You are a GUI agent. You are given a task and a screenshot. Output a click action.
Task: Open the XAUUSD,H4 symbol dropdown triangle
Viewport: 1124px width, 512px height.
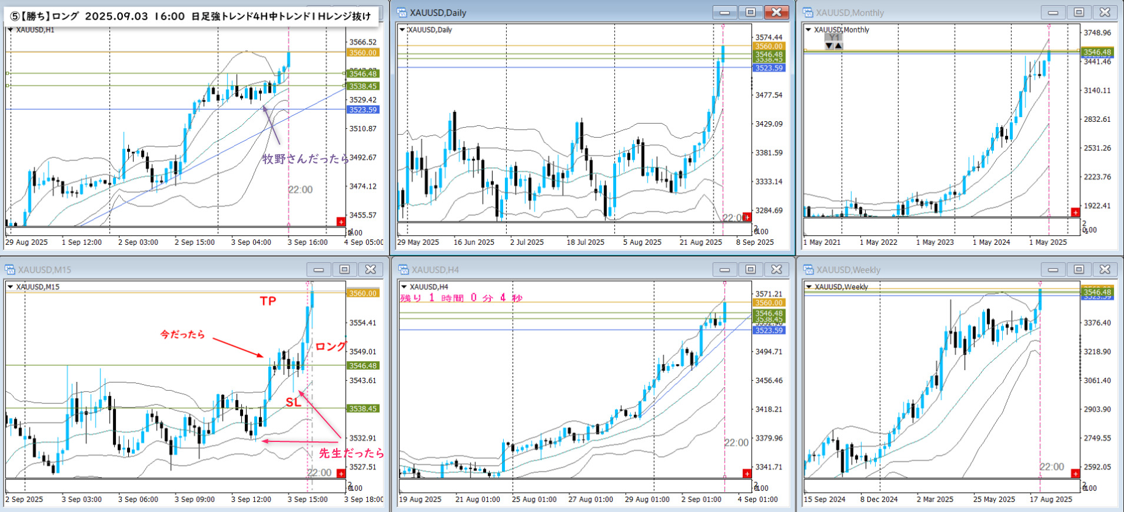pos(404,287)
